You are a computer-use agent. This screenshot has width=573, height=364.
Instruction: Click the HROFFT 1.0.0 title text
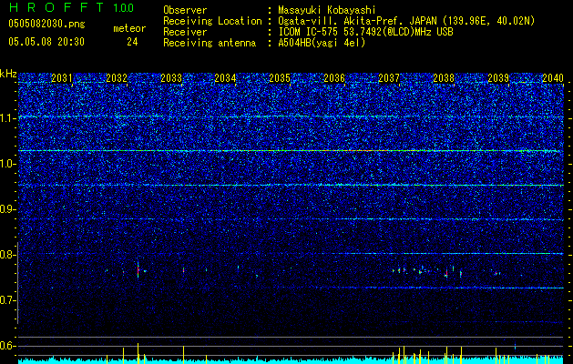coord(72,7)
